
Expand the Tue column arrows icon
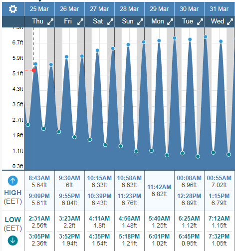(x=200, y=21)
